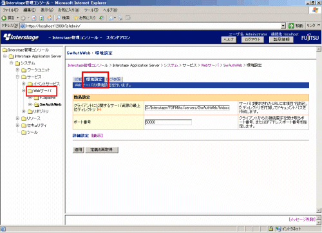
Task: Open the 検索 search magnifier icon
Action: [x=58, y=18]
